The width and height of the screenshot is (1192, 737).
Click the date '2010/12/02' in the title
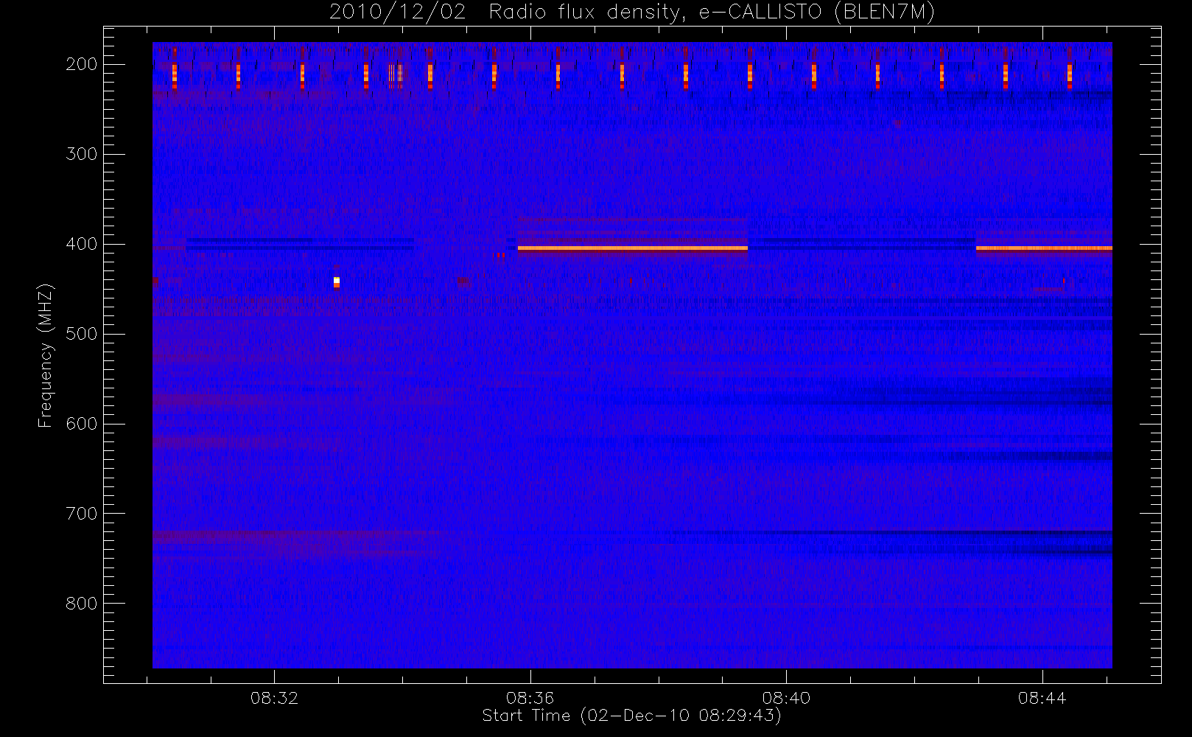pyautogui.click(x=398, y=13)
